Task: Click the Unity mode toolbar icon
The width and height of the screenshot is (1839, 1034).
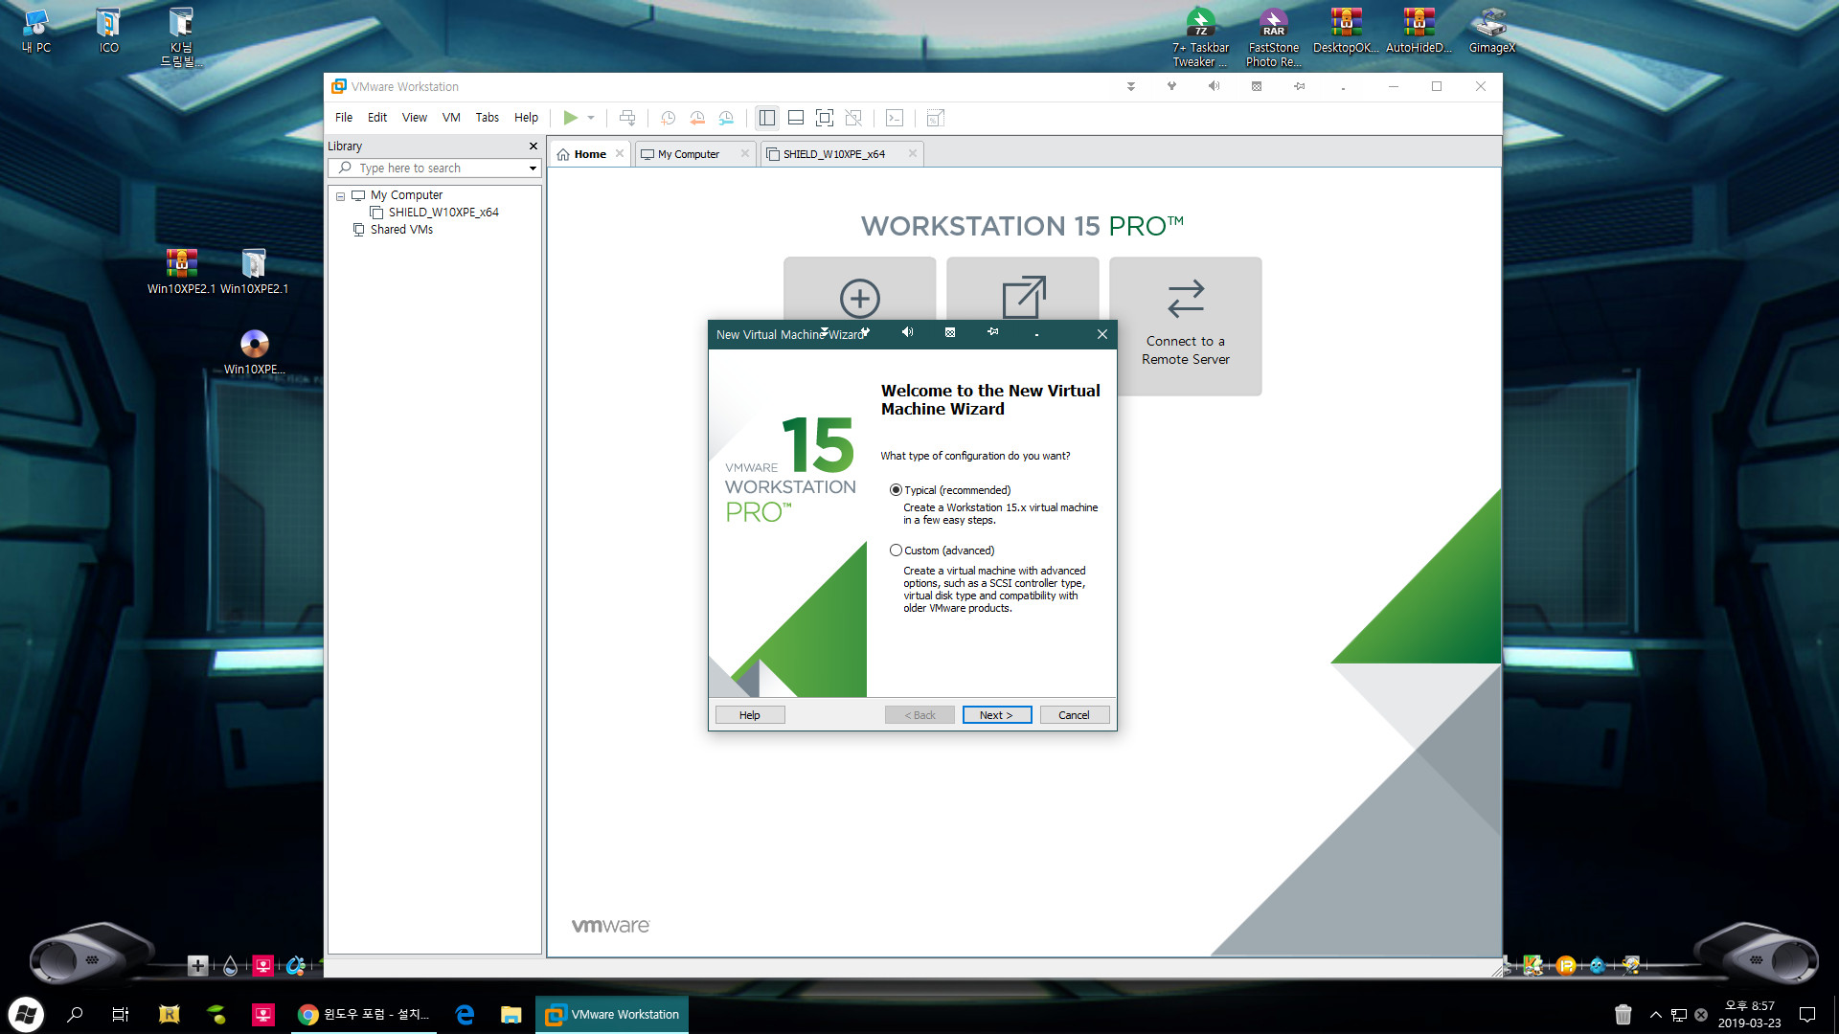Action: point(853,118)
